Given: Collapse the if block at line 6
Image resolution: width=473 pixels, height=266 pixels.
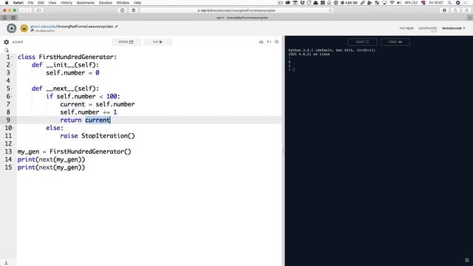Looking at the screenshot, I should (x=12, y=97).
